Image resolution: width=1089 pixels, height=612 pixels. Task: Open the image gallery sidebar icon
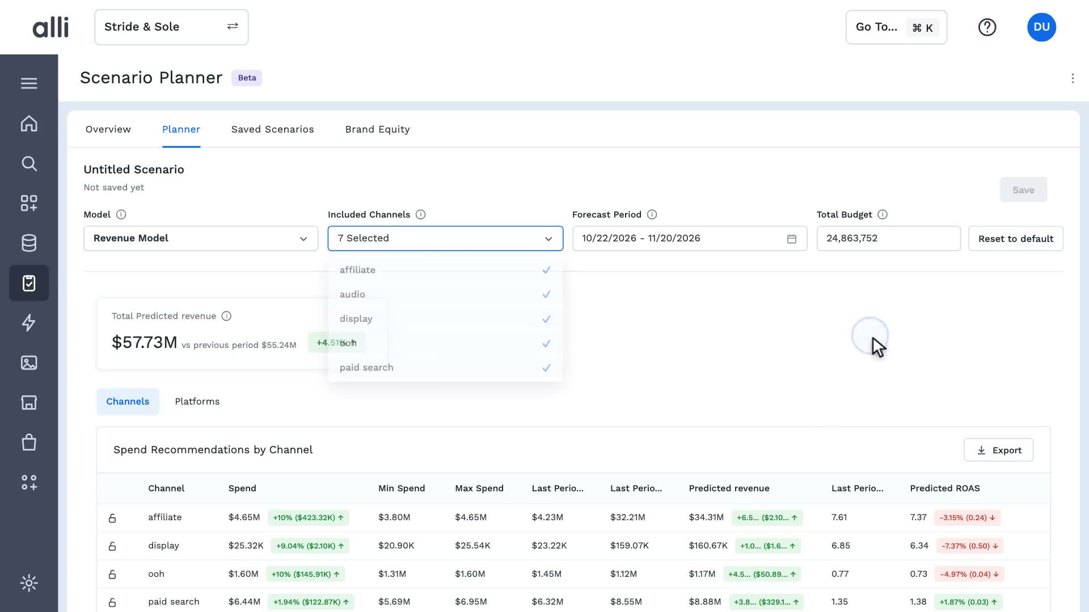(x=29, y=363)
